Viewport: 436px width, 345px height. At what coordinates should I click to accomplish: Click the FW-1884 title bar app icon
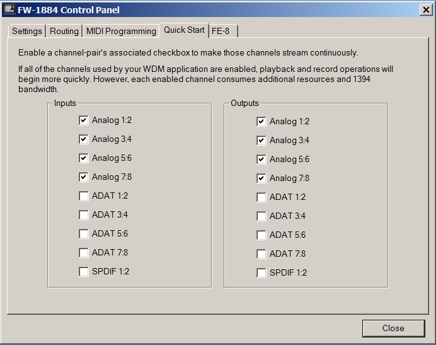9,9
